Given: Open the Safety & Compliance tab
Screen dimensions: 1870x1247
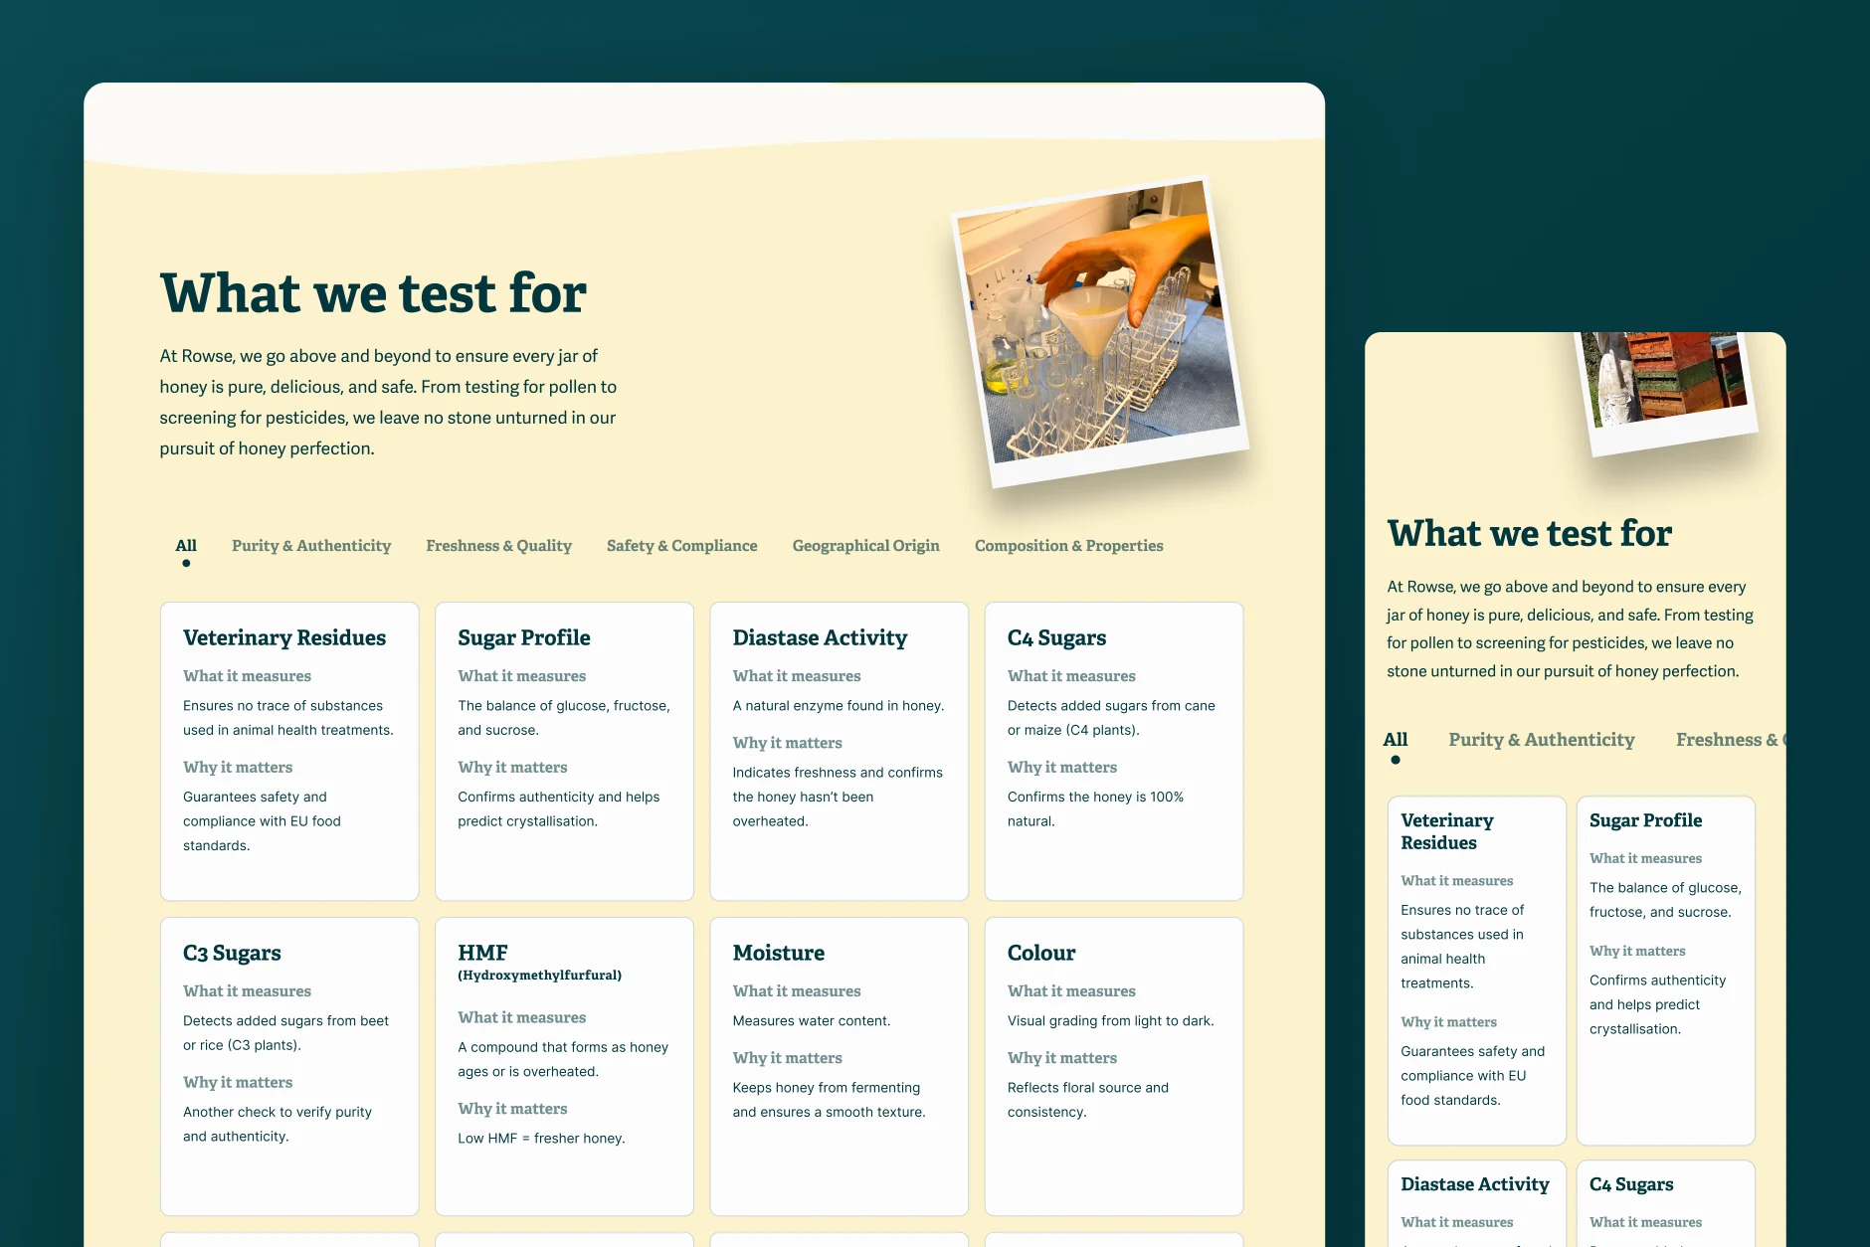Looking at the screenshot, I should click(681, 546).
